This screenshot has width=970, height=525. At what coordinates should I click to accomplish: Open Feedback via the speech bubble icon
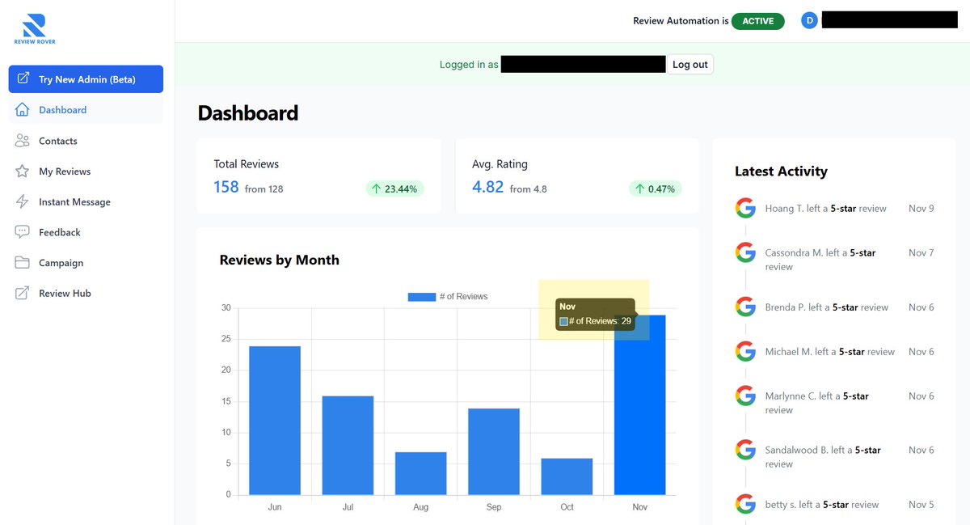[24, 232]
